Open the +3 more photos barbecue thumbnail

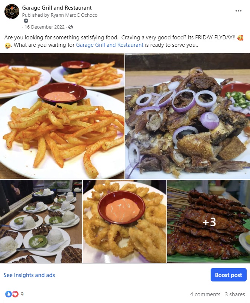click(209, 221)
